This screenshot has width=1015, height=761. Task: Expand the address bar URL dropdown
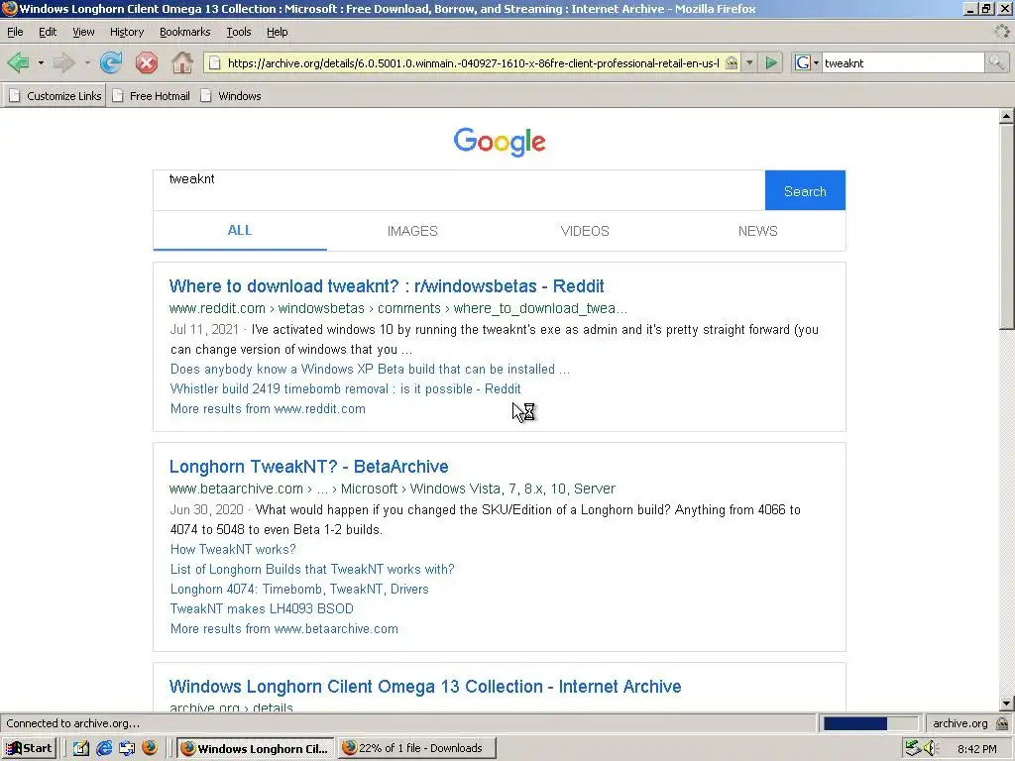pyautogui.click(x=749, y=62)
